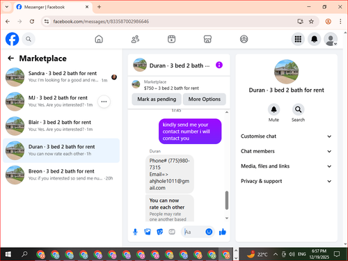Open Windows taskbar search icon

click(x=24, y=254)
